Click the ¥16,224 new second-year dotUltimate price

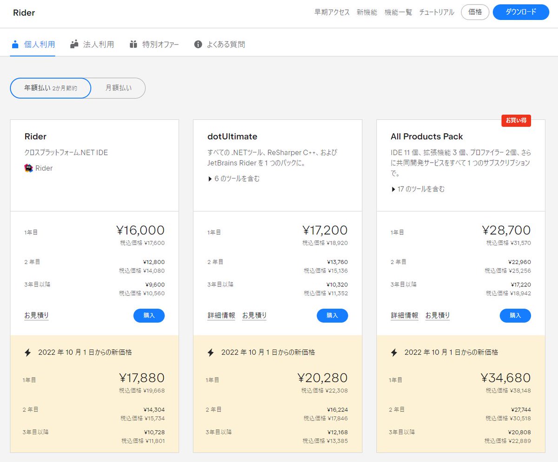[337, 410]
